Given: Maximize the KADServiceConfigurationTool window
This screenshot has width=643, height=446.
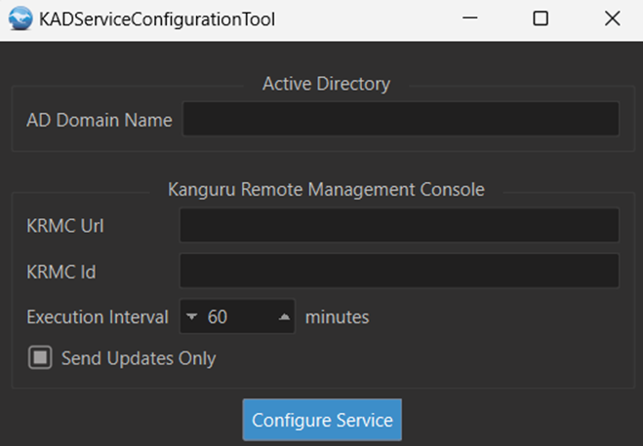Looking at the screenshot, I should [x=541, y=19].
